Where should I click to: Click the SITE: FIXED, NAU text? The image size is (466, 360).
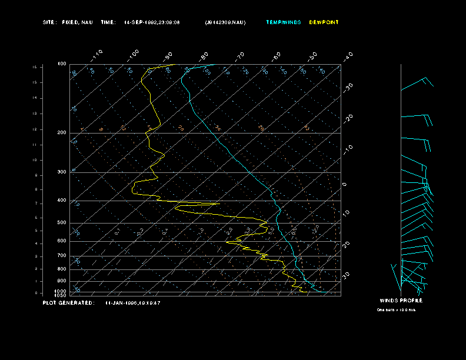68,22
